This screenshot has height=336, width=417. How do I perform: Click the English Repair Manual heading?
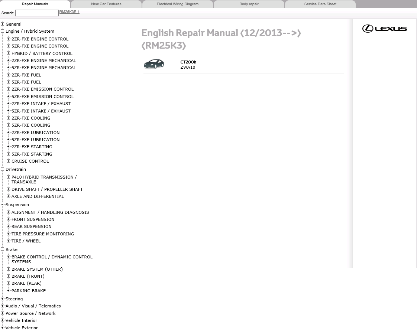point(221,39)
